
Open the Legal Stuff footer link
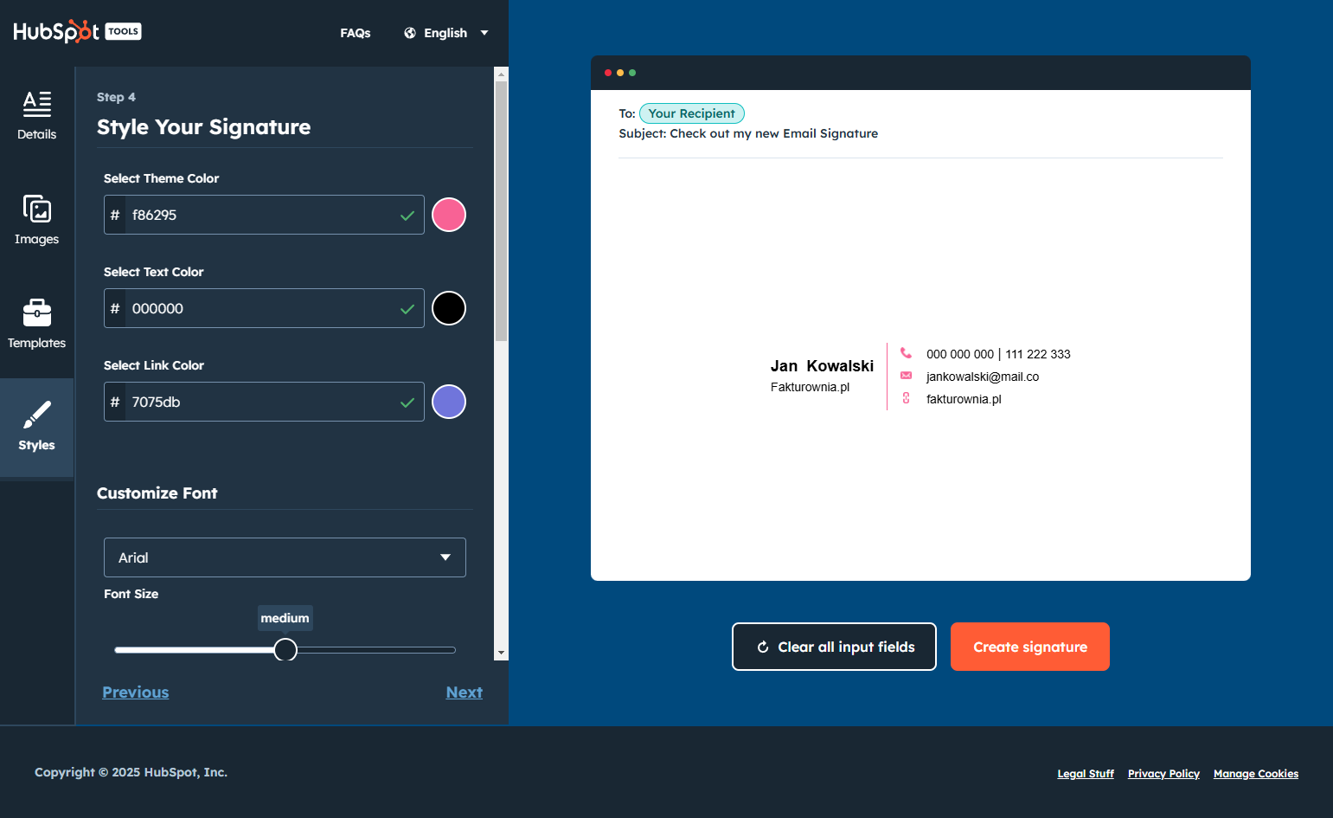pyautogui.click(x=1086, y=774)
